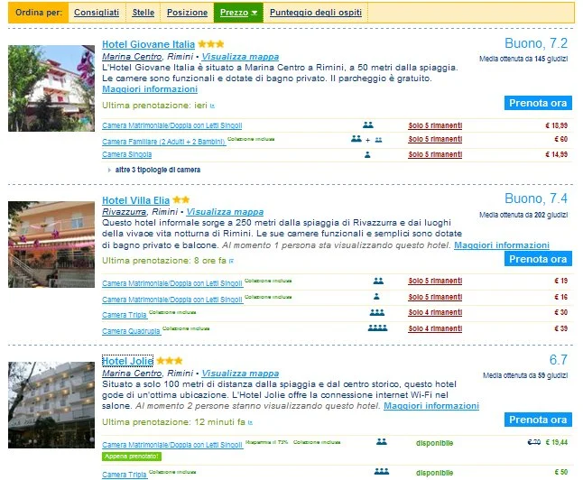583x480 pixels.
Task: Click two-person icon for Giovane Italia double room
Action: click(x=368, y=125)
